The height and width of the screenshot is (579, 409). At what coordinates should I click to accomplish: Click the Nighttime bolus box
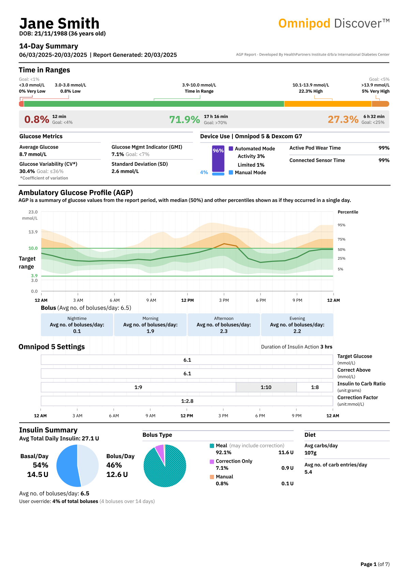(x=77, y=325)
